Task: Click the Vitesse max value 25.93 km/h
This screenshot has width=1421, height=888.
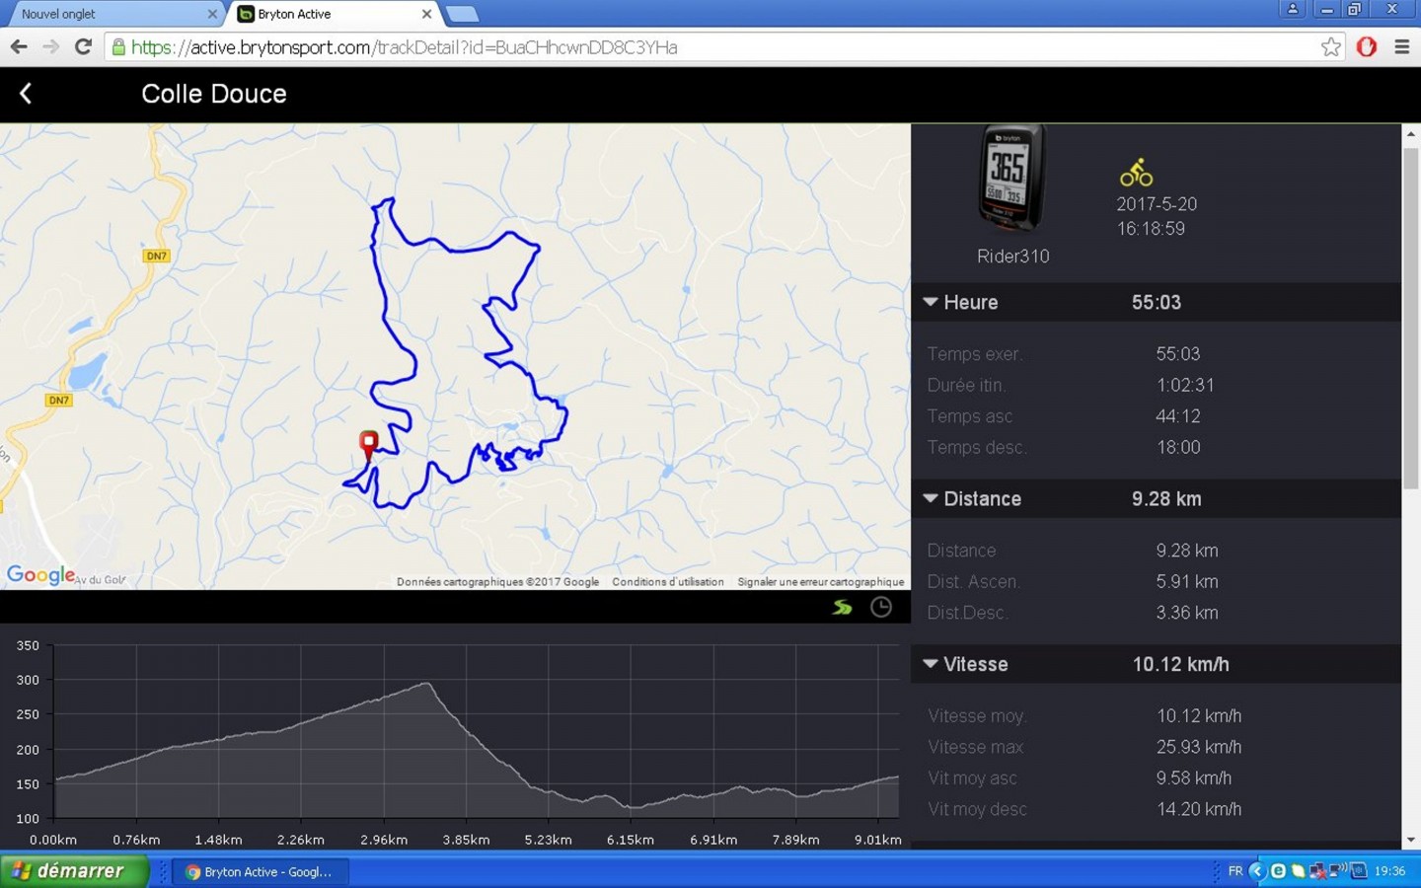Action: point(1199,747)
